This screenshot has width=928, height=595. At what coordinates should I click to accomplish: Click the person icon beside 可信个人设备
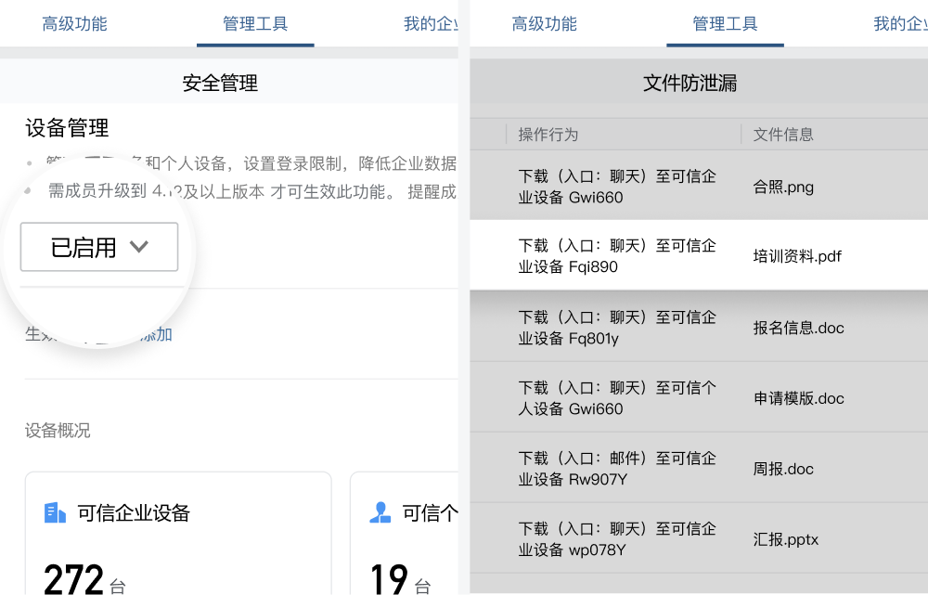coord(380,512)
